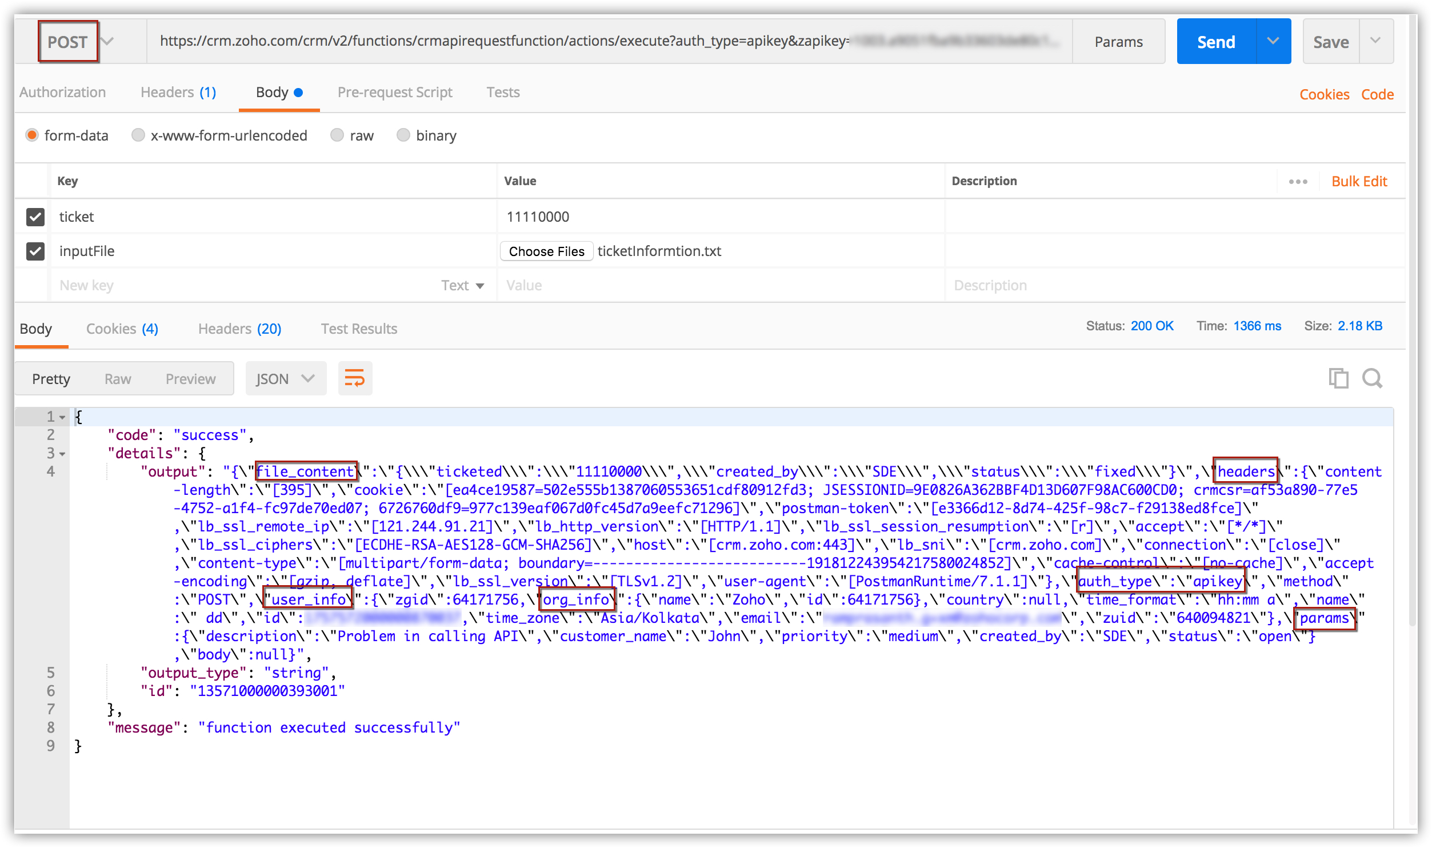
Task: Copy the response body using the copy icon
Action: (x=1338, y=378)
